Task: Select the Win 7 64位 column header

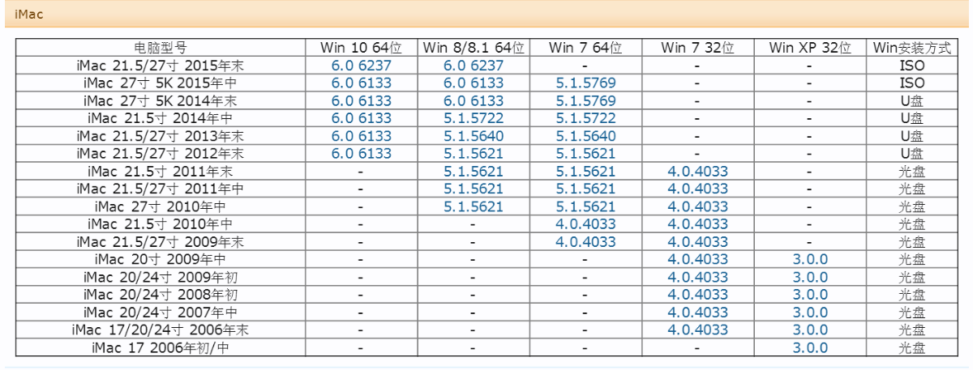Action: [585, 48]
